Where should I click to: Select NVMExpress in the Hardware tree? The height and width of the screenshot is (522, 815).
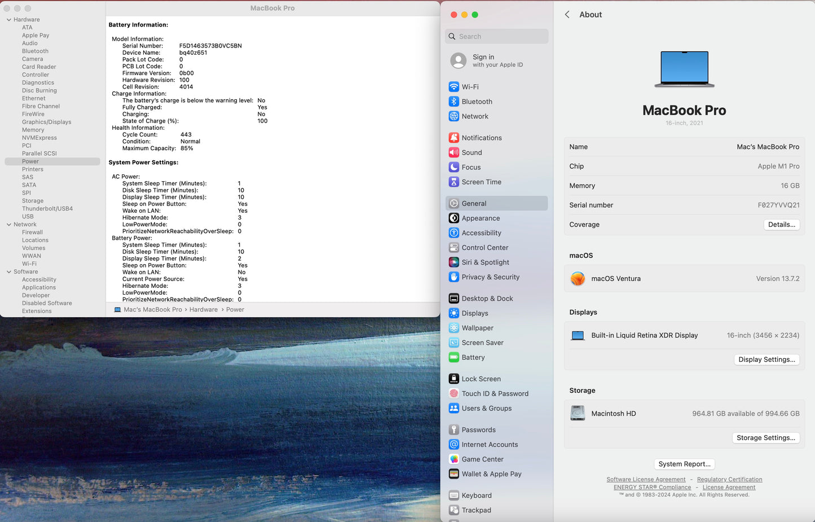coord(39,138)
